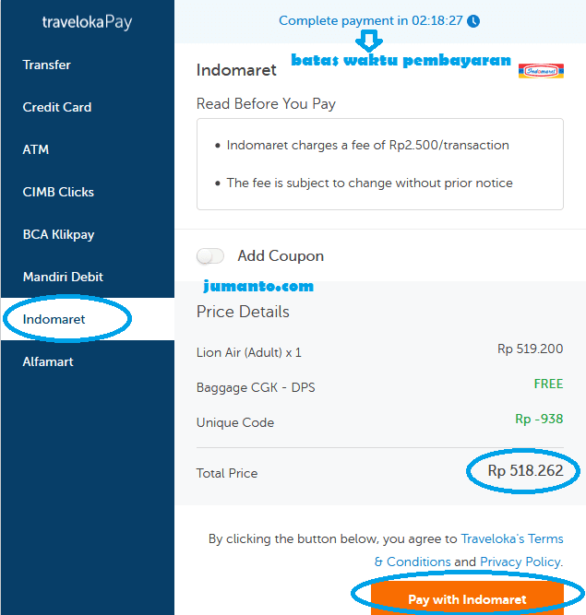Screen dimensions: 586x615
Task: Click the Baggage CGK - DPS label
Action: [256, 387]
